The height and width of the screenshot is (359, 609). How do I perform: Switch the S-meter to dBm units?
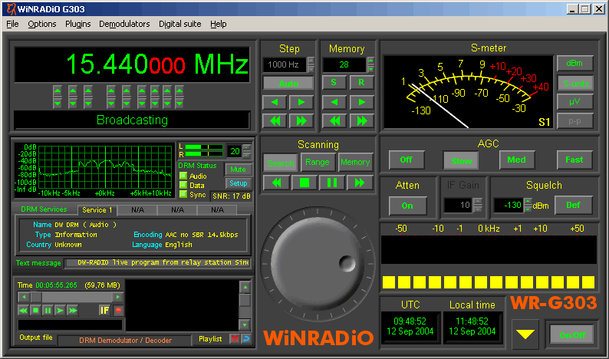point(574,63)
